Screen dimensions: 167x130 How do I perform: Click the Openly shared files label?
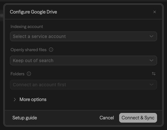(29, 50)
